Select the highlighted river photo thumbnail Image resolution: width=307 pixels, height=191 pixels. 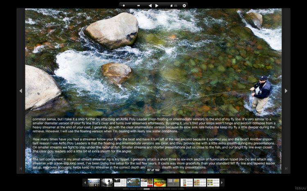coord(133,182)
